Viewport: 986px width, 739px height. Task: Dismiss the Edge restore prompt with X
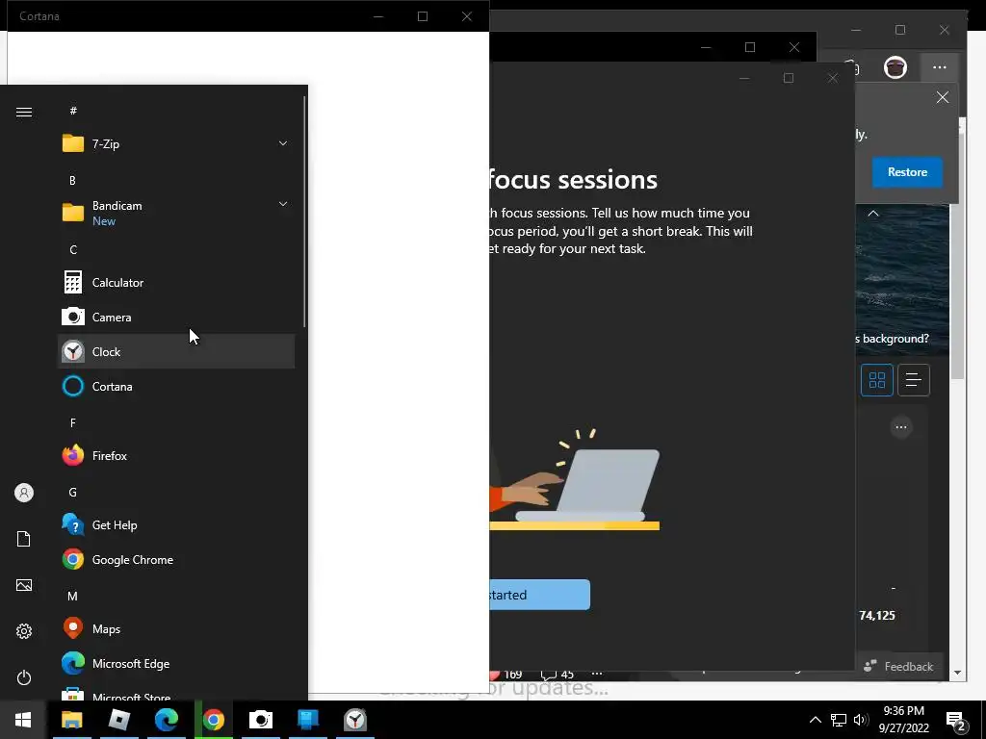(x=942, y=97)
